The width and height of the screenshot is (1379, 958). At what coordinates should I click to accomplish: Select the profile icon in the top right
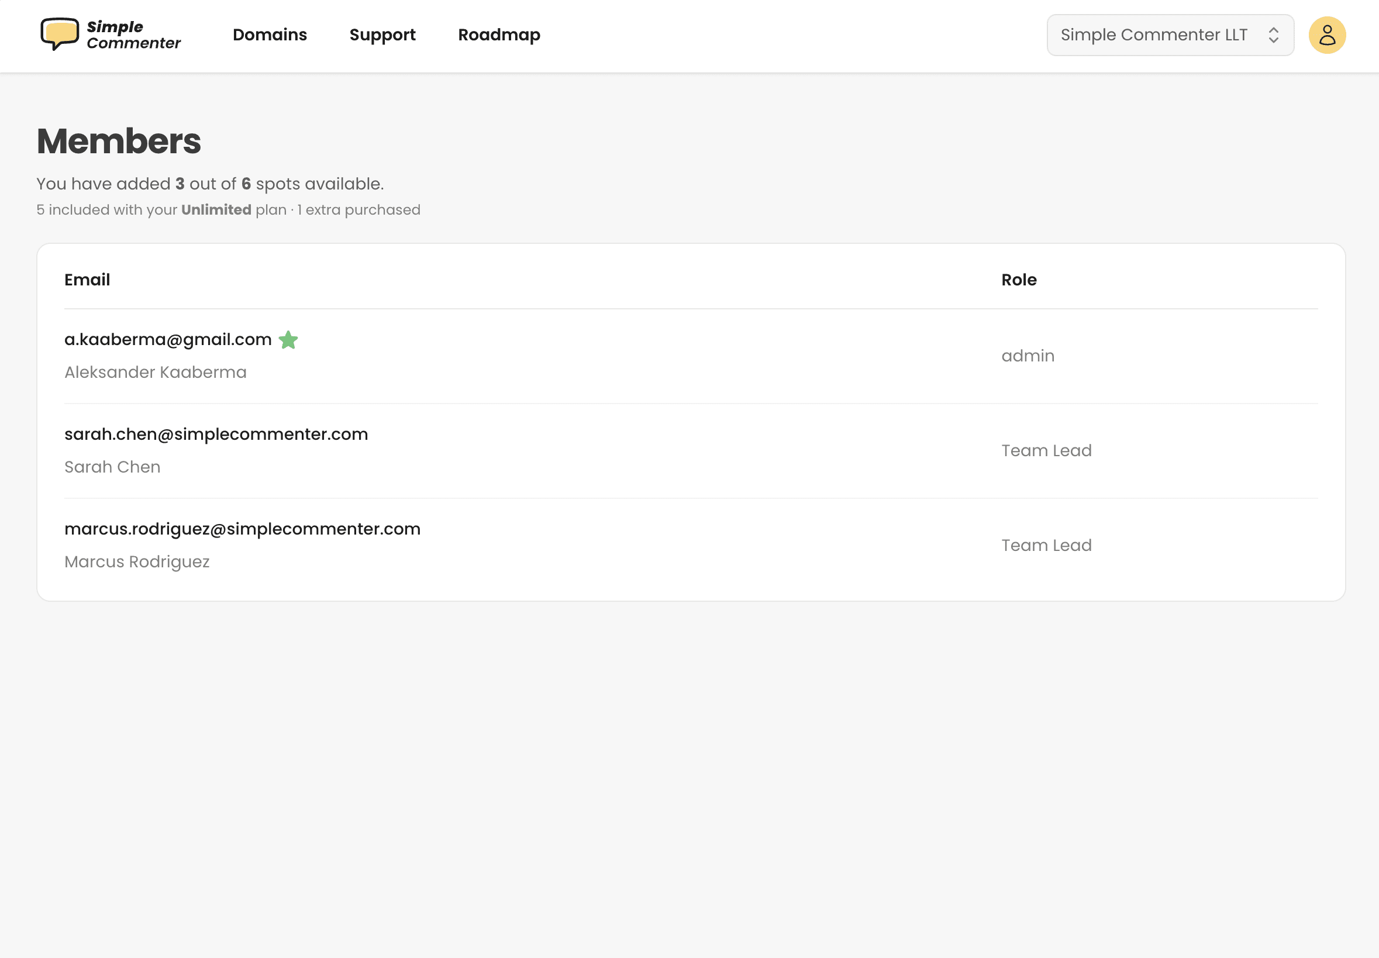1327,34
